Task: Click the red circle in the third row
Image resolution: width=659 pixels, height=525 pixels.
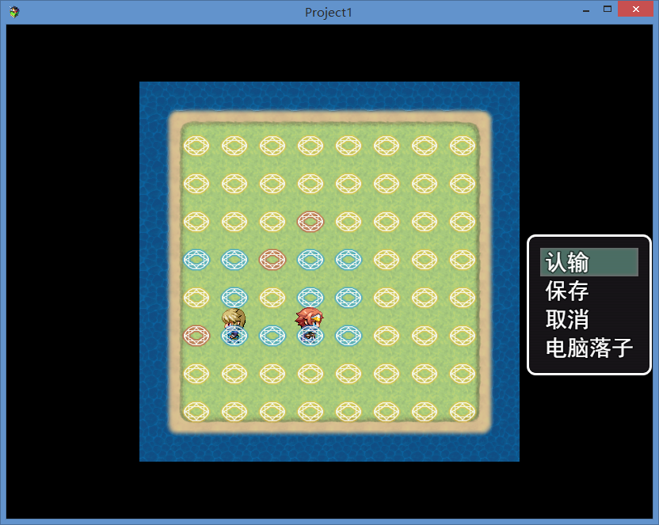Action: point(310,222)
